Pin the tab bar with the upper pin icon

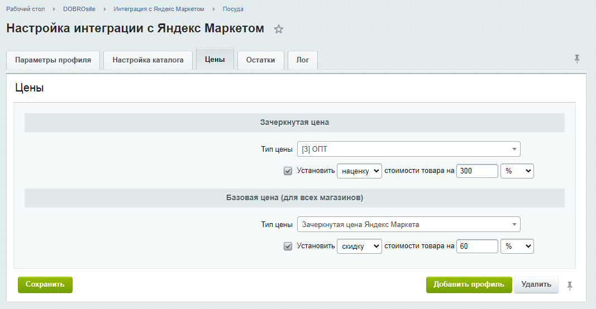(577, 59)
